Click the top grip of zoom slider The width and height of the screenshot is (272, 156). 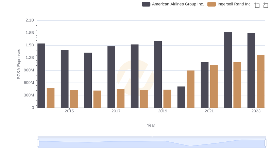click(152, 137)
